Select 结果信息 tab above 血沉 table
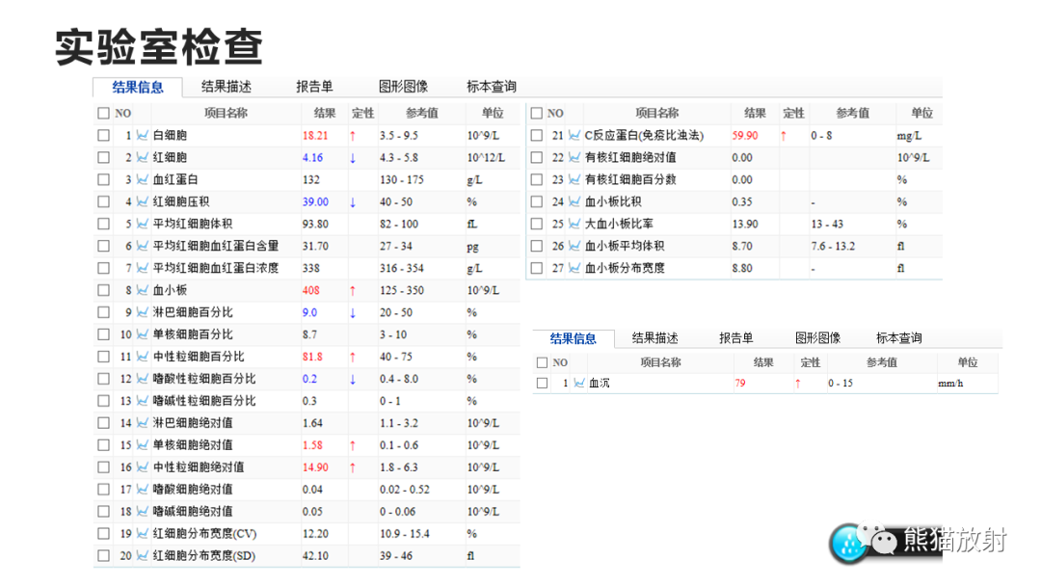This screenshot has height=586, width=1041. tap(573, 338)
